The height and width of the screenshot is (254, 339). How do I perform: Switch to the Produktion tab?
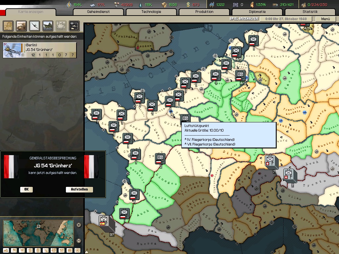coord(204,12)
